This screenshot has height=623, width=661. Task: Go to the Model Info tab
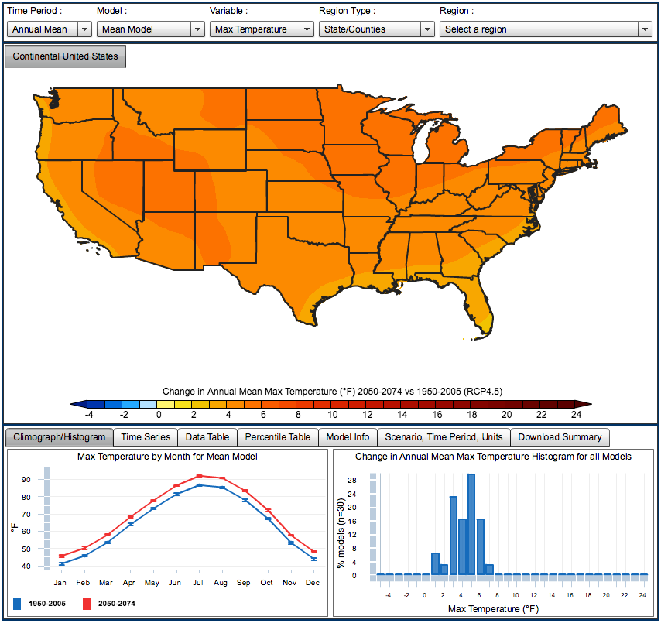click(x=348, y=437)
